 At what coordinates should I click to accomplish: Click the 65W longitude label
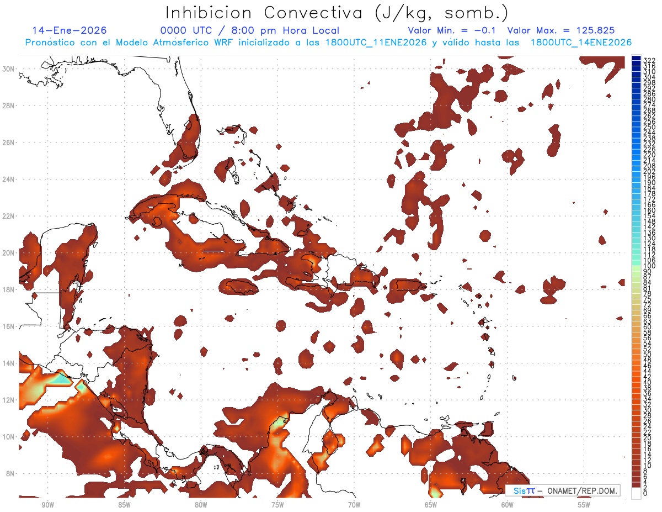(x=431, y=505)
